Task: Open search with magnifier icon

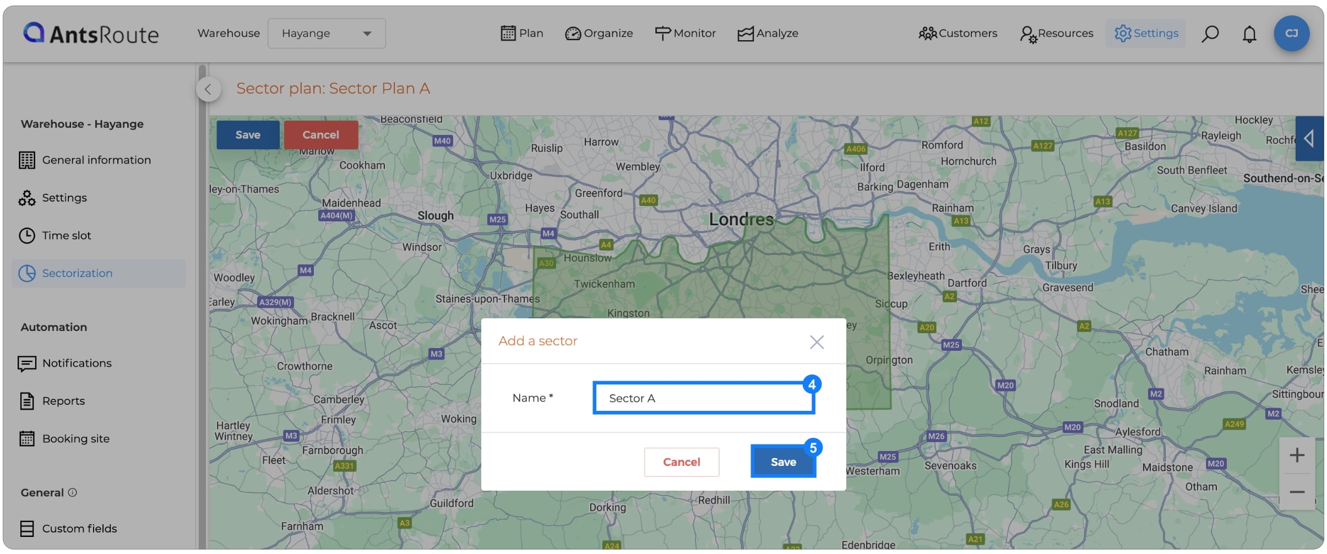Action: 1210,34
